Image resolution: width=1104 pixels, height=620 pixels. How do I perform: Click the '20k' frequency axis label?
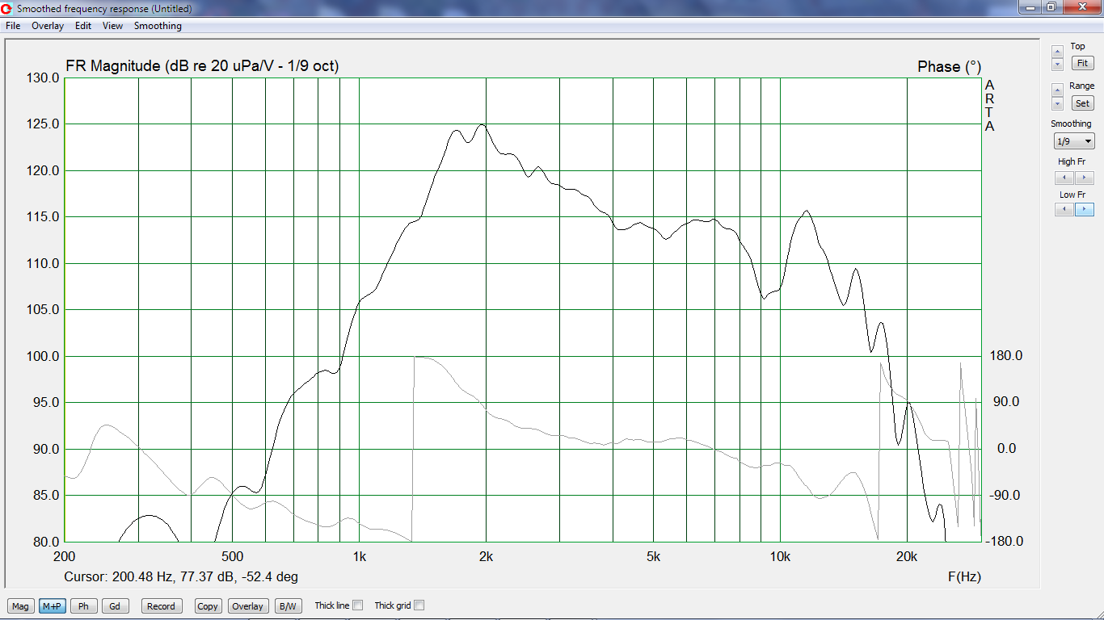click(907, 556)
